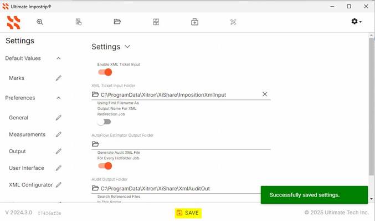Enable Using First Filename As Output Name toggle
Image resolution: width=375 pixels, height=221 pixels.
(104, 122)
